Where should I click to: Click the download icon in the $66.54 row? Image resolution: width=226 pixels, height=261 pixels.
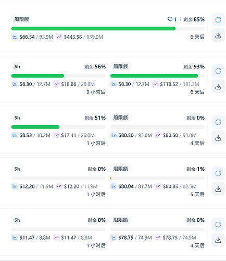click(218, 35)
